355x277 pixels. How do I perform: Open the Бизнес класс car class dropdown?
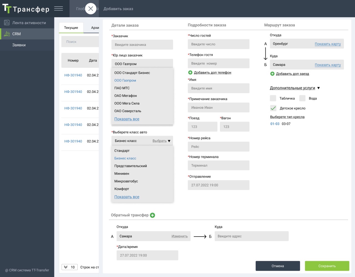(142, 141)
